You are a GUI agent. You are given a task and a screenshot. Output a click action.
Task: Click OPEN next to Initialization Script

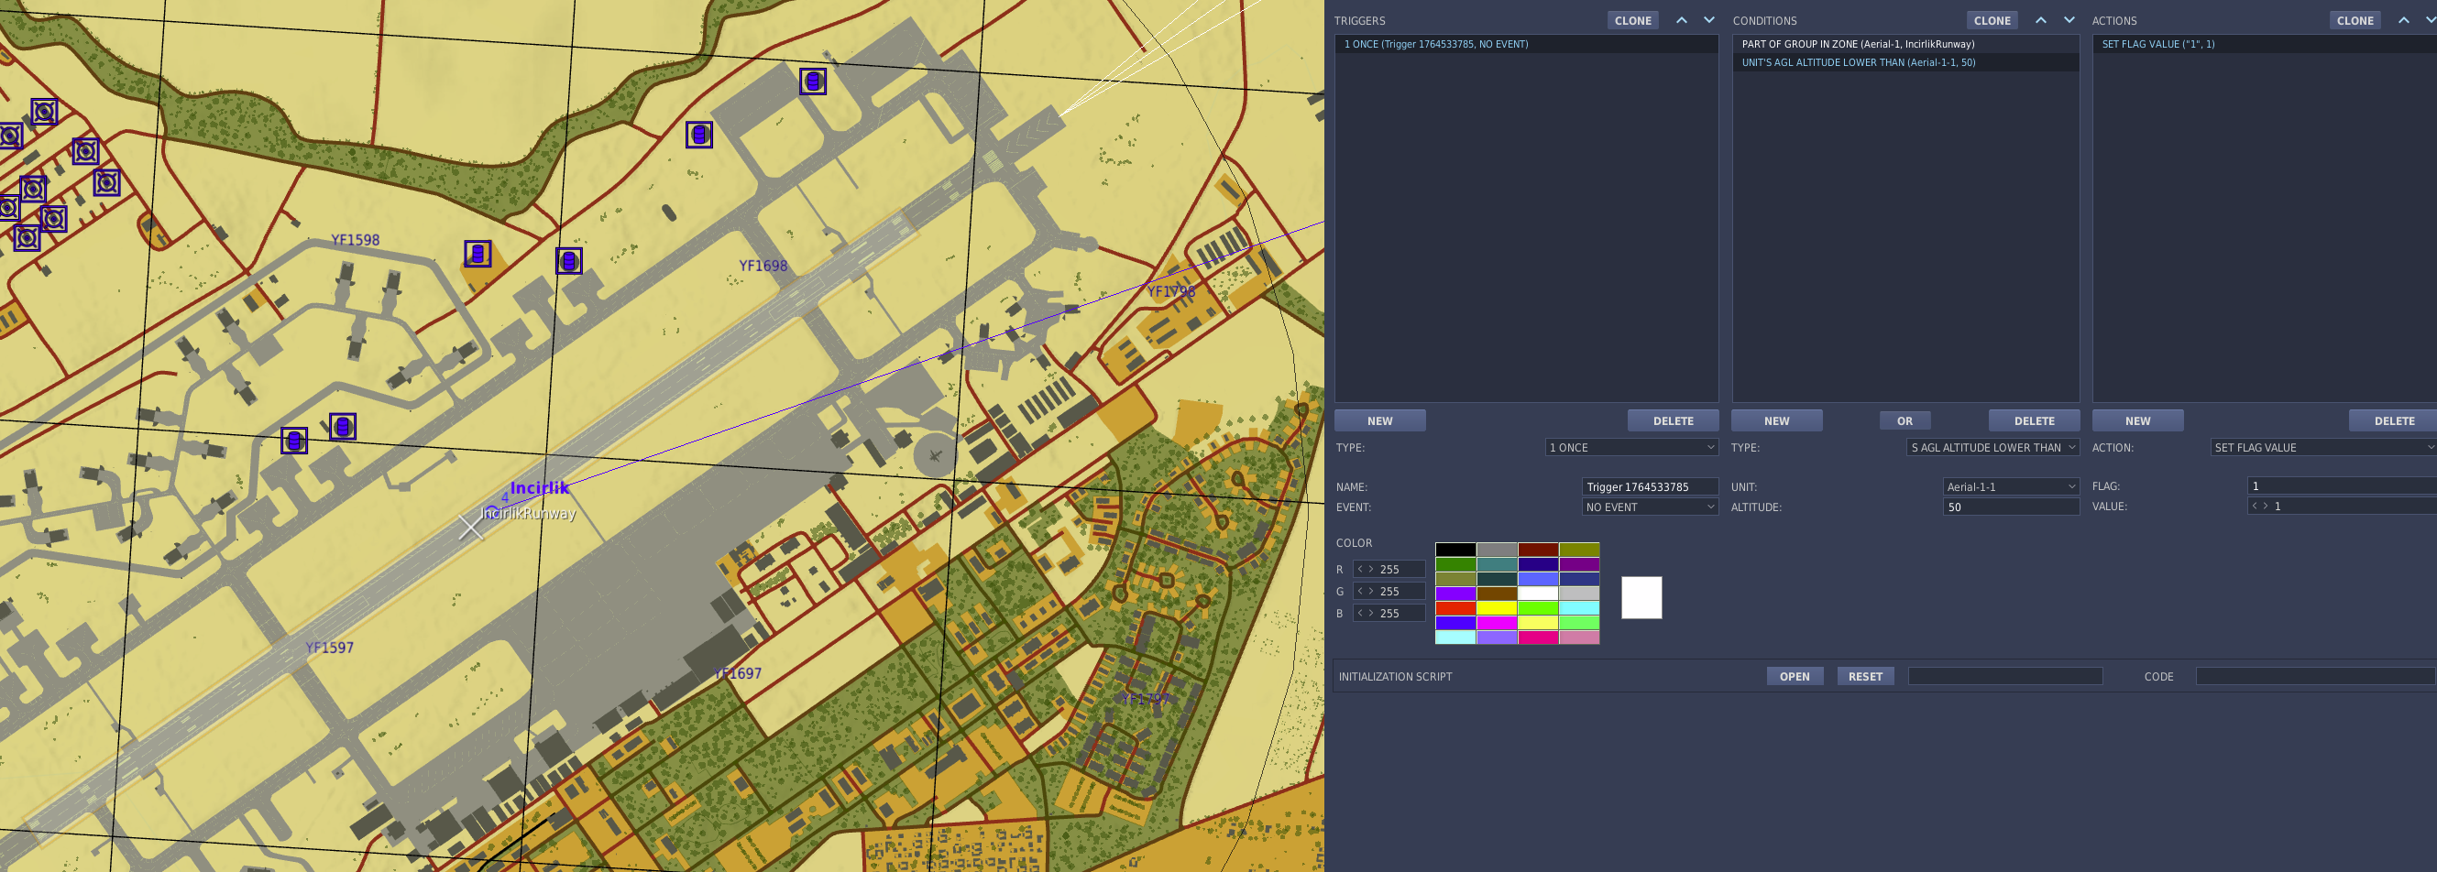coord(1794,676)
